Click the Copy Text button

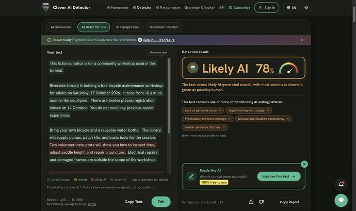point(134,202)
